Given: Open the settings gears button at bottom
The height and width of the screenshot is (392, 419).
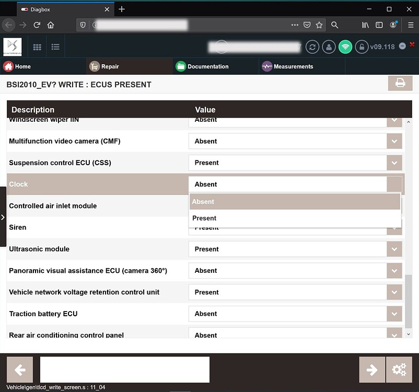Looking at the screenshot, I should point(399,370).
